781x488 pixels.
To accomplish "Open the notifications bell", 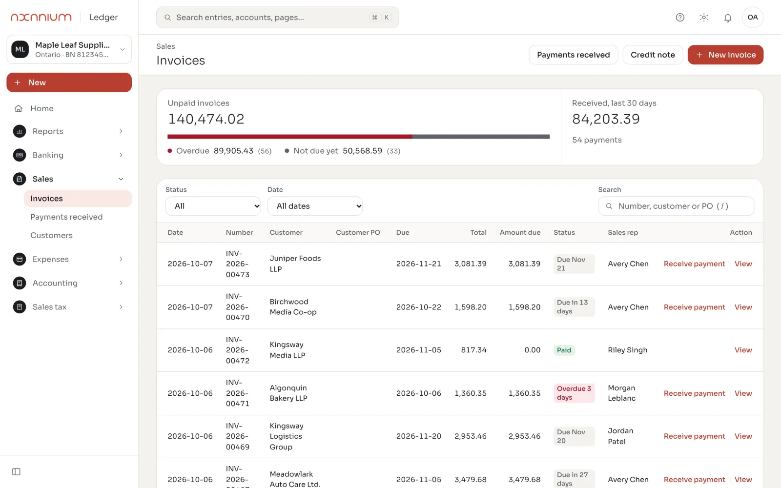I will pyautogui.click(x=728, y=18).
